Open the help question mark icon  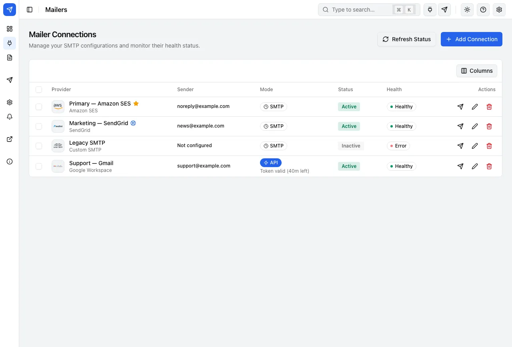tap(483, 10)
